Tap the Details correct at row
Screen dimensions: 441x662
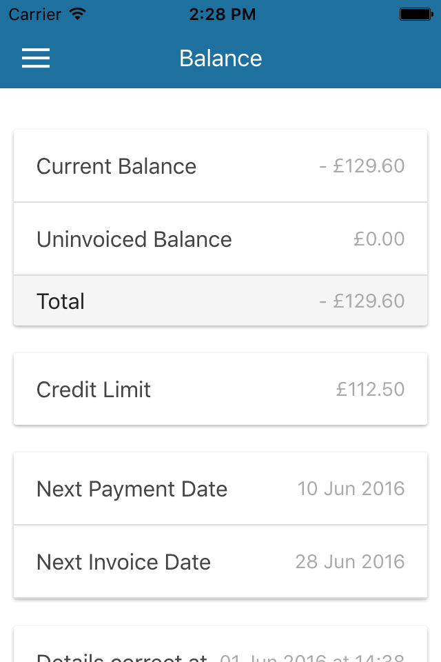(220, 644)
